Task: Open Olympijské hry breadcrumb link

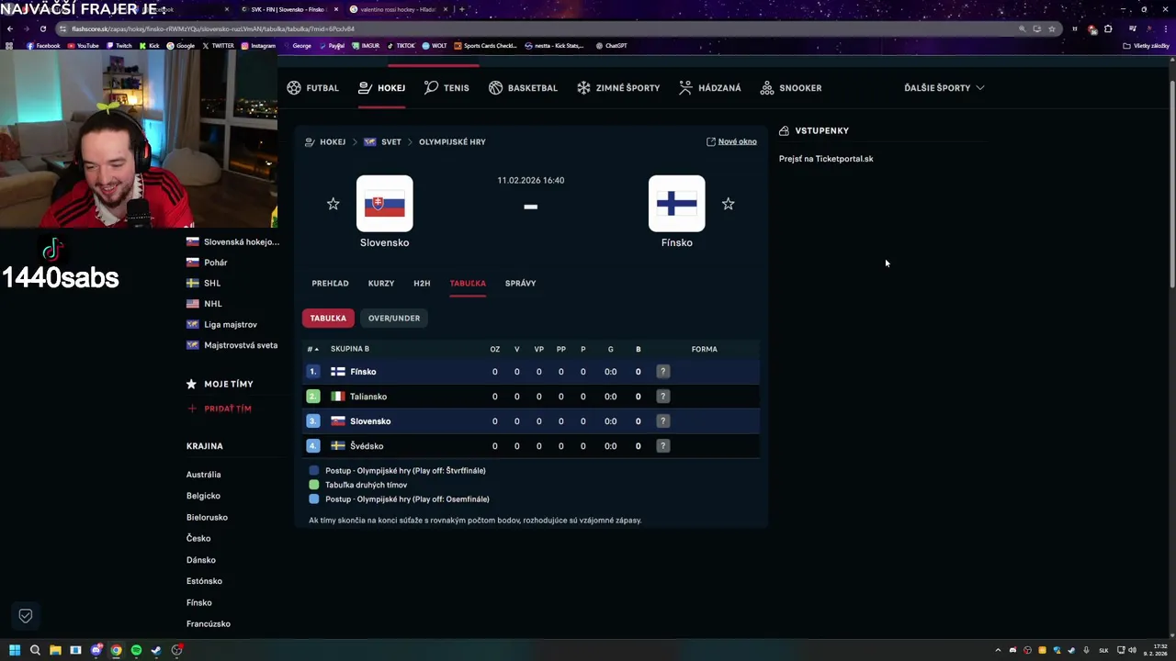Action: tap(452, 142)
